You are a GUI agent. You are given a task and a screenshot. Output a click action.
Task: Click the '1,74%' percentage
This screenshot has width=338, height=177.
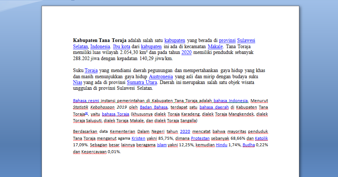coord(235,145)
